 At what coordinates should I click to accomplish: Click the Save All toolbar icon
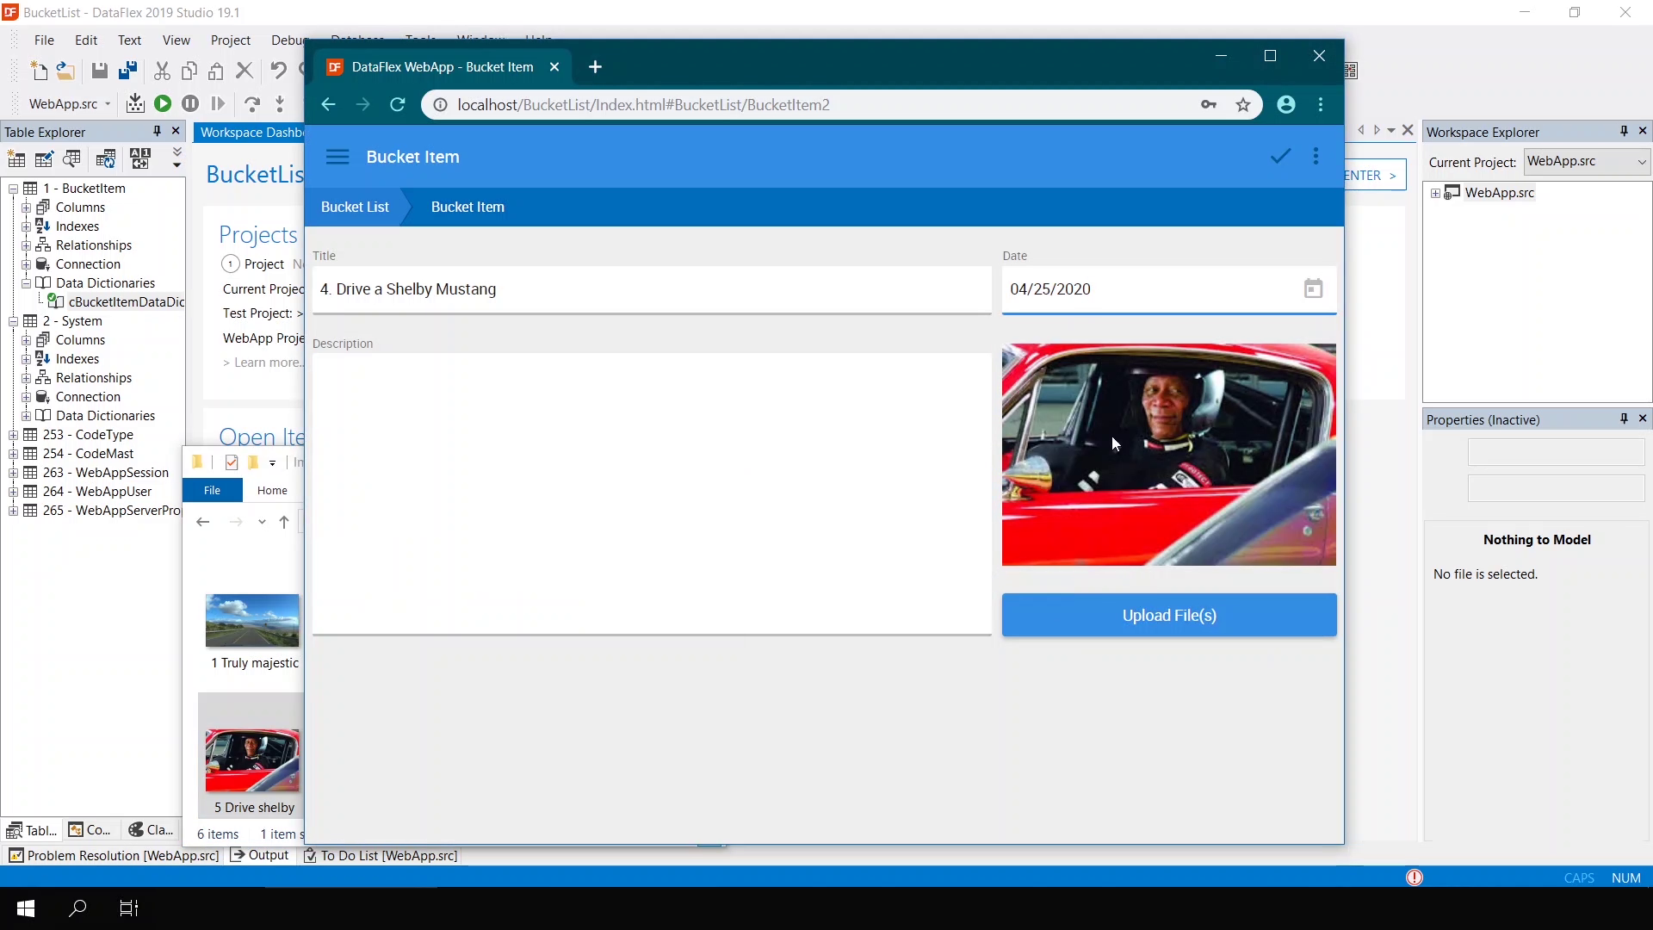click(x=127, y=71)
